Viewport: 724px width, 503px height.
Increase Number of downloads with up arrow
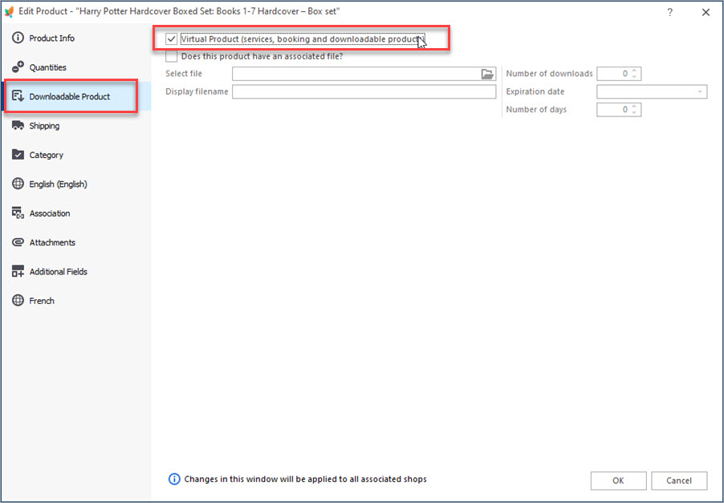pos(634,71)
